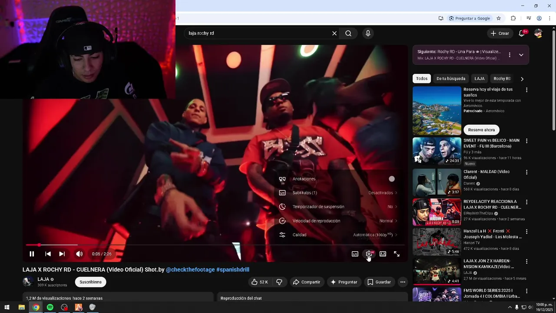Open options for Clarent - MALDAD video
This screenshot has height=313, width=556.
click(526, 172)
